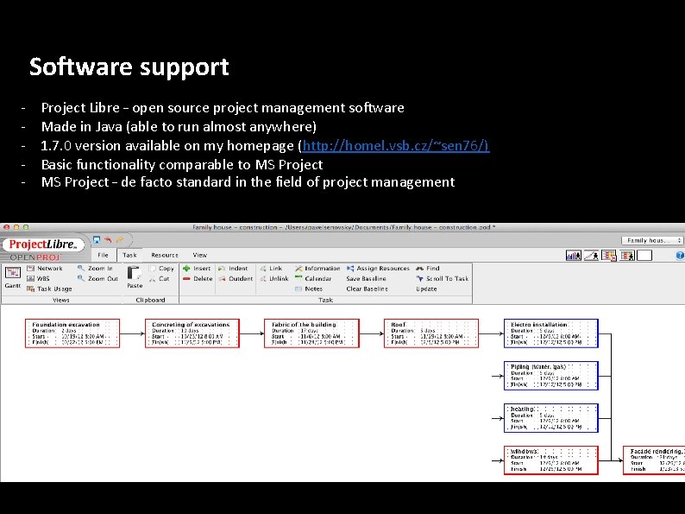
Task: Open the homel.vsb.cz homepage link
Action: 395,145
